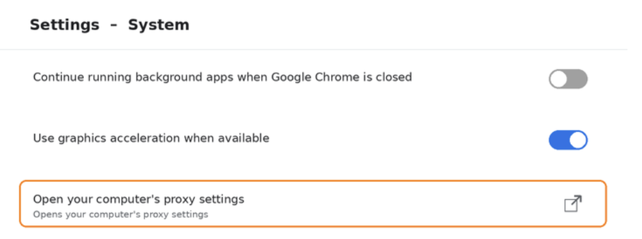The width and height of the screenshot is (642, 239).
Task: Click the arrow of the external-link icon
Action: [x=577, y=200]
